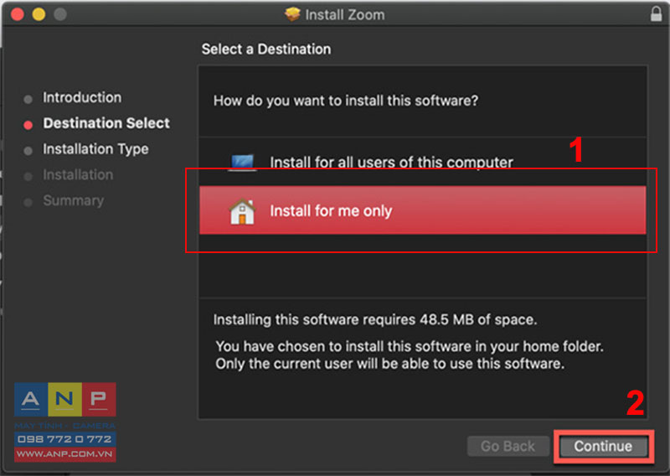This screenshot has width=670, height=476.
Task: Select the Installation Type step
Action: tap(95, 149)
